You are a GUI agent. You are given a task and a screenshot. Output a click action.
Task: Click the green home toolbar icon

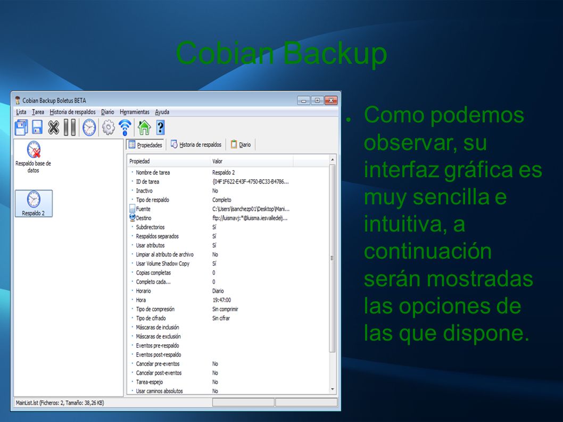[x=144, y=127]
